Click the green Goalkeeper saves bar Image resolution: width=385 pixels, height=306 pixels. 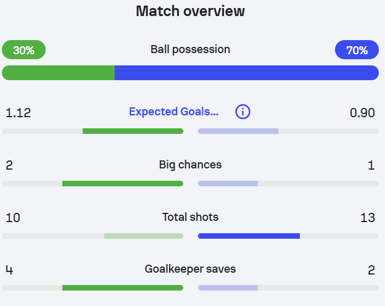coord(123,287)
